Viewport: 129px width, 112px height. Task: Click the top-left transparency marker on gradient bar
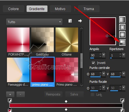[x=10, y=101]
